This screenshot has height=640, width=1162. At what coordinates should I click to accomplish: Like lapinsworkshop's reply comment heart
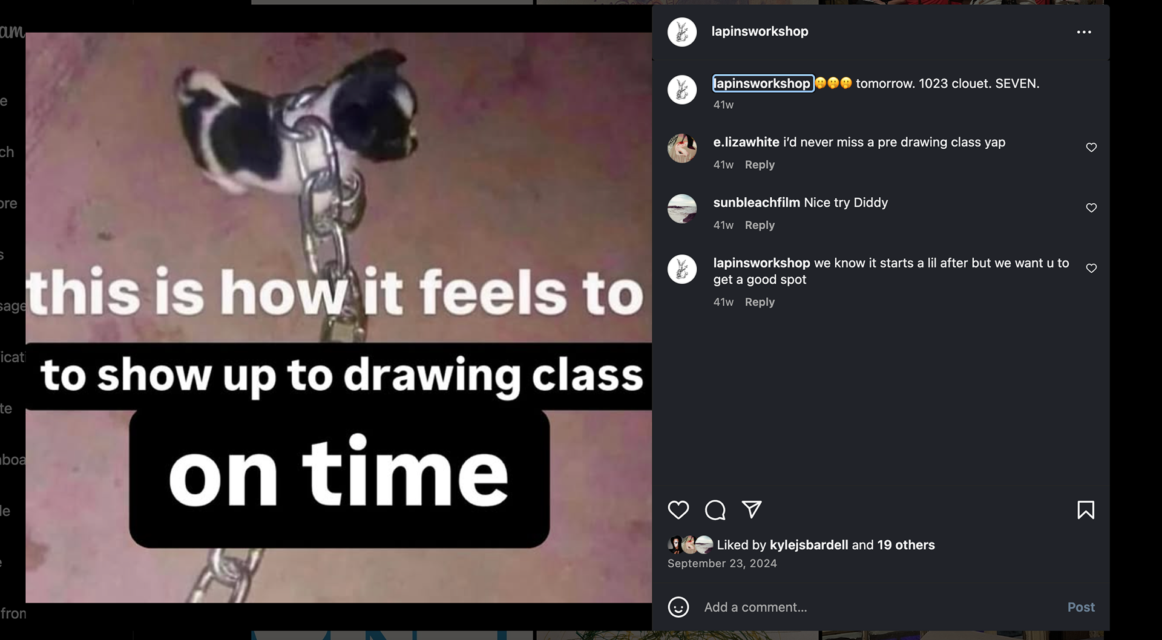click(x=1091, y=269)
